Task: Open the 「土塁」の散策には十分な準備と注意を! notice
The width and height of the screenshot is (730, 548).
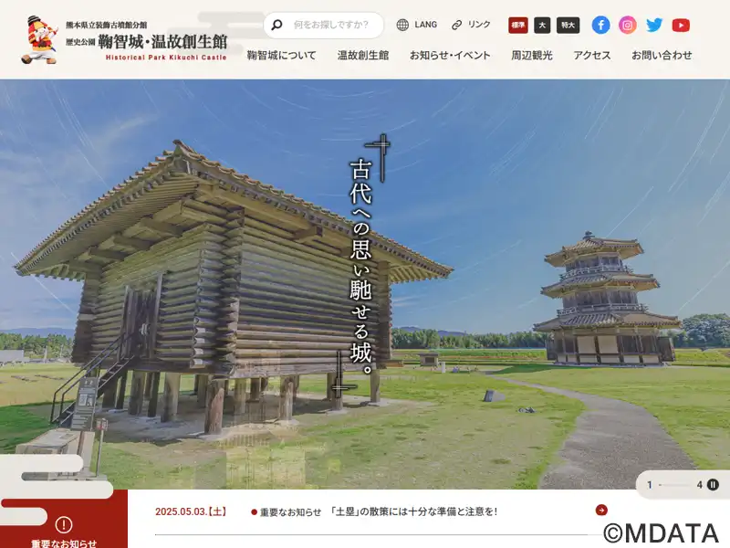Action: coord(413,511)
